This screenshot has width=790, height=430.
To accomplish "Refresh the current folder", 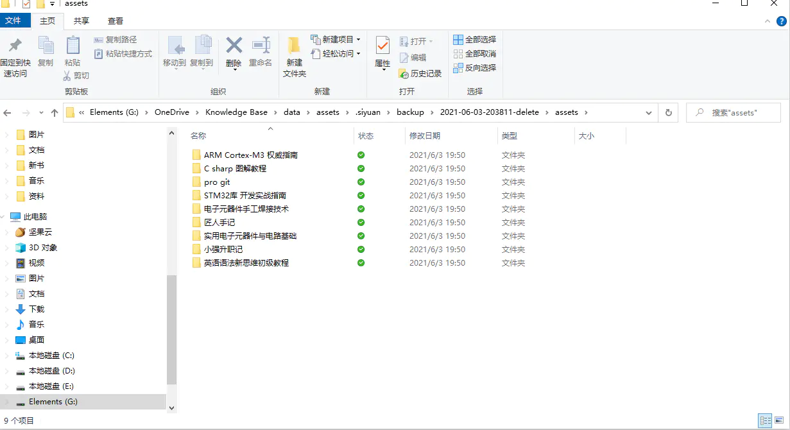I will [668, 112].
